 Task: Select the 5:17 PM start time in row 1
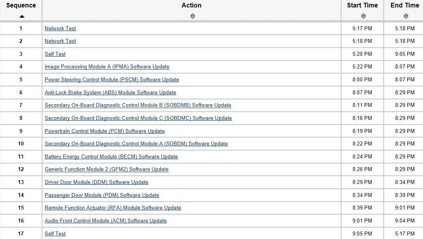362,29
